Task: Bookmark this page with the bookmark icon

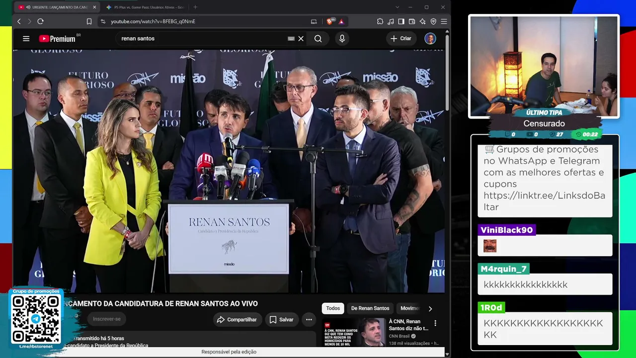Action: tap(89, 21)
